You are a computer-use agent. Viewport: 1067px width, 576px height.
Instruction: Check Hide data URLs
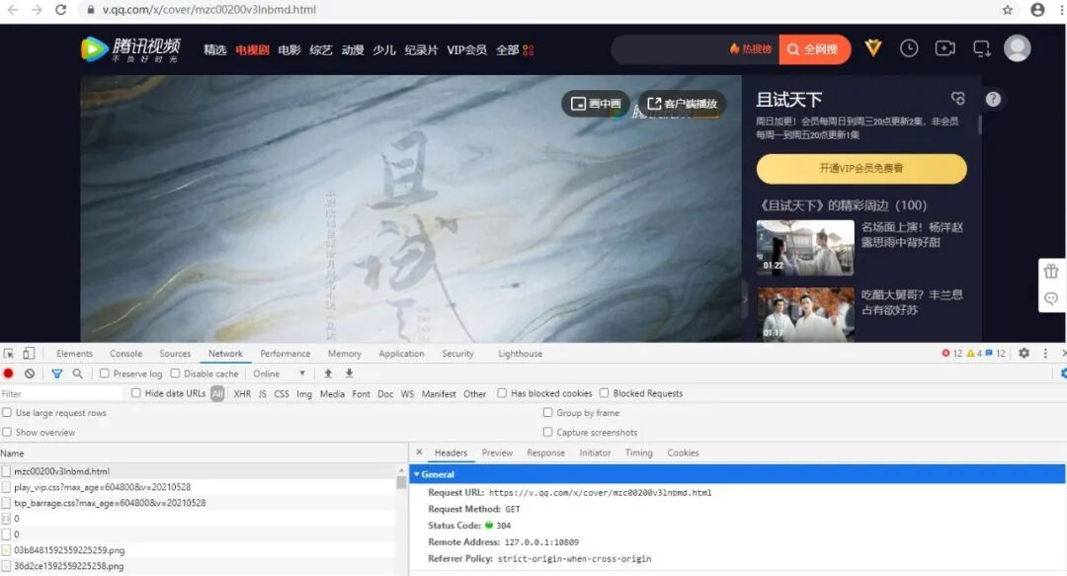click(x=136, y=393)
